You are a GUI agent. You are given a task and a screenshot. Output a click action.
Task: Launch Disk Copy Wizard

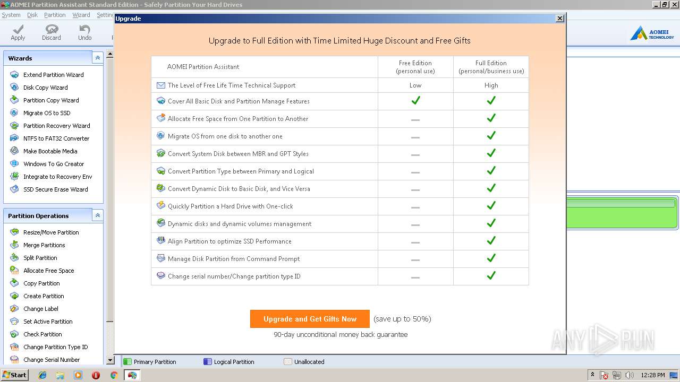point(45,88)
